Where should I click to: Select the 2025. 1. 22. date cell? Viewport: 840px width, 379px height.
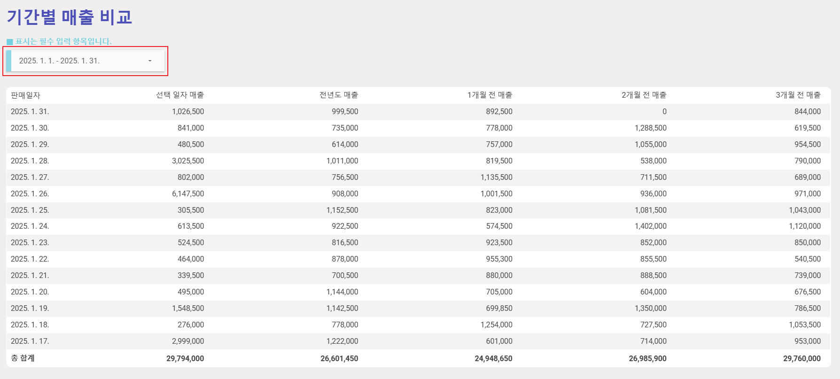click(30, 259)
